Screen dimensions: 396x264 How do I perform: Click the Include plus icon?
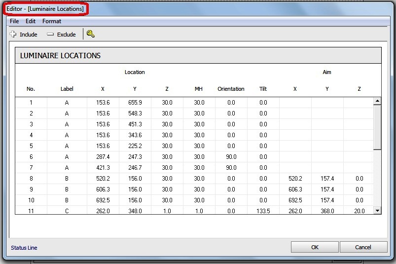[x=13, y=34]
